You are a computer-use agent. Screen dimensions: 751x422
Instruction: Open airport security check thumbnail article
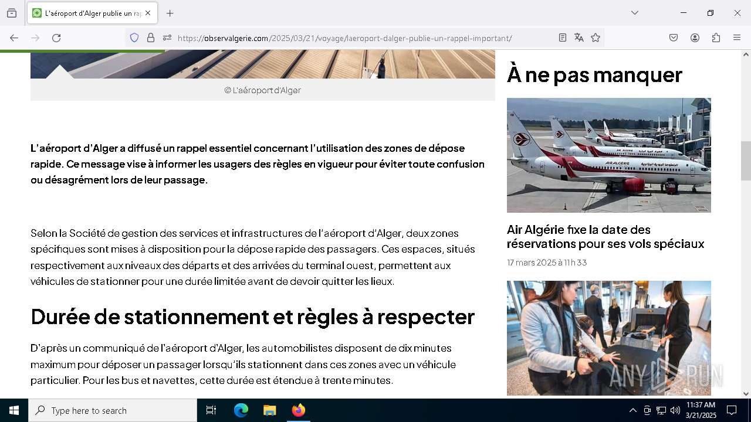point(609,338)
